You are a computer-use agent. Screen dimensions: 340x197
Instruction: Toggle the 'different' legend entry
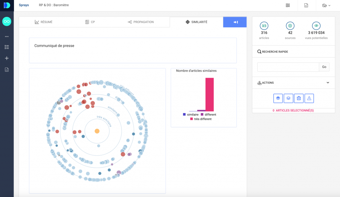point(209,115)
